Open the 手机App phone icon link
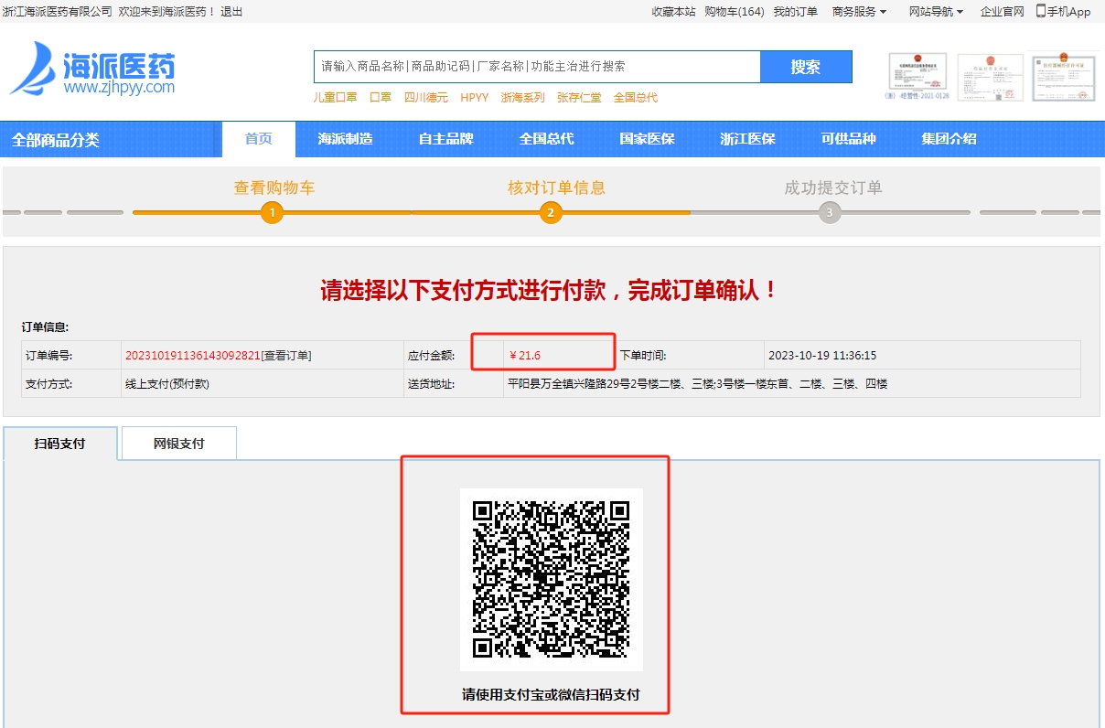The image size is (1105, 728). point(1063,11)
